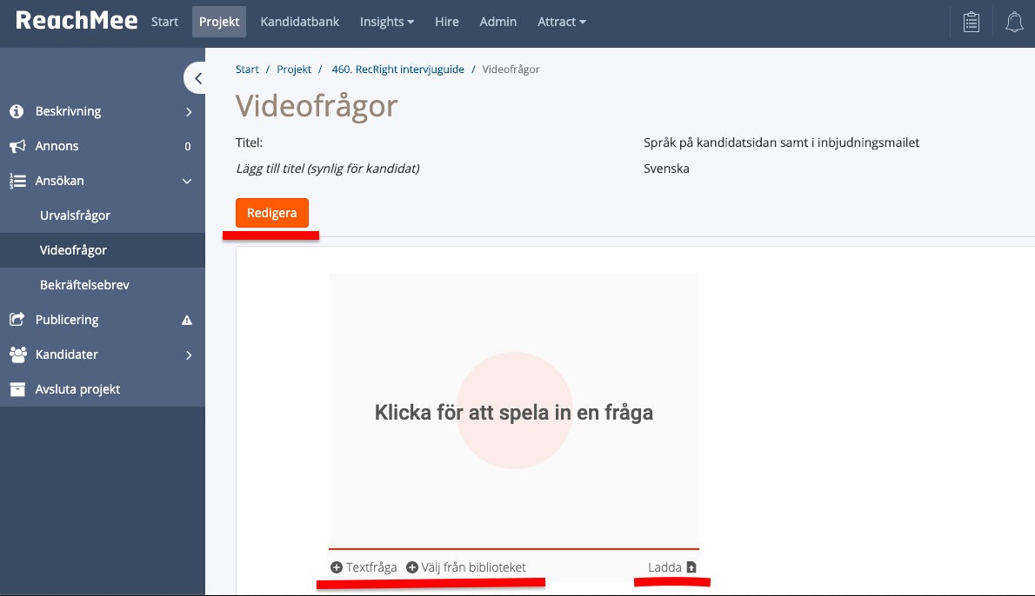Collapse the Ansökan section chevron
Screen dimensions: 1035x596
point(188,182)
